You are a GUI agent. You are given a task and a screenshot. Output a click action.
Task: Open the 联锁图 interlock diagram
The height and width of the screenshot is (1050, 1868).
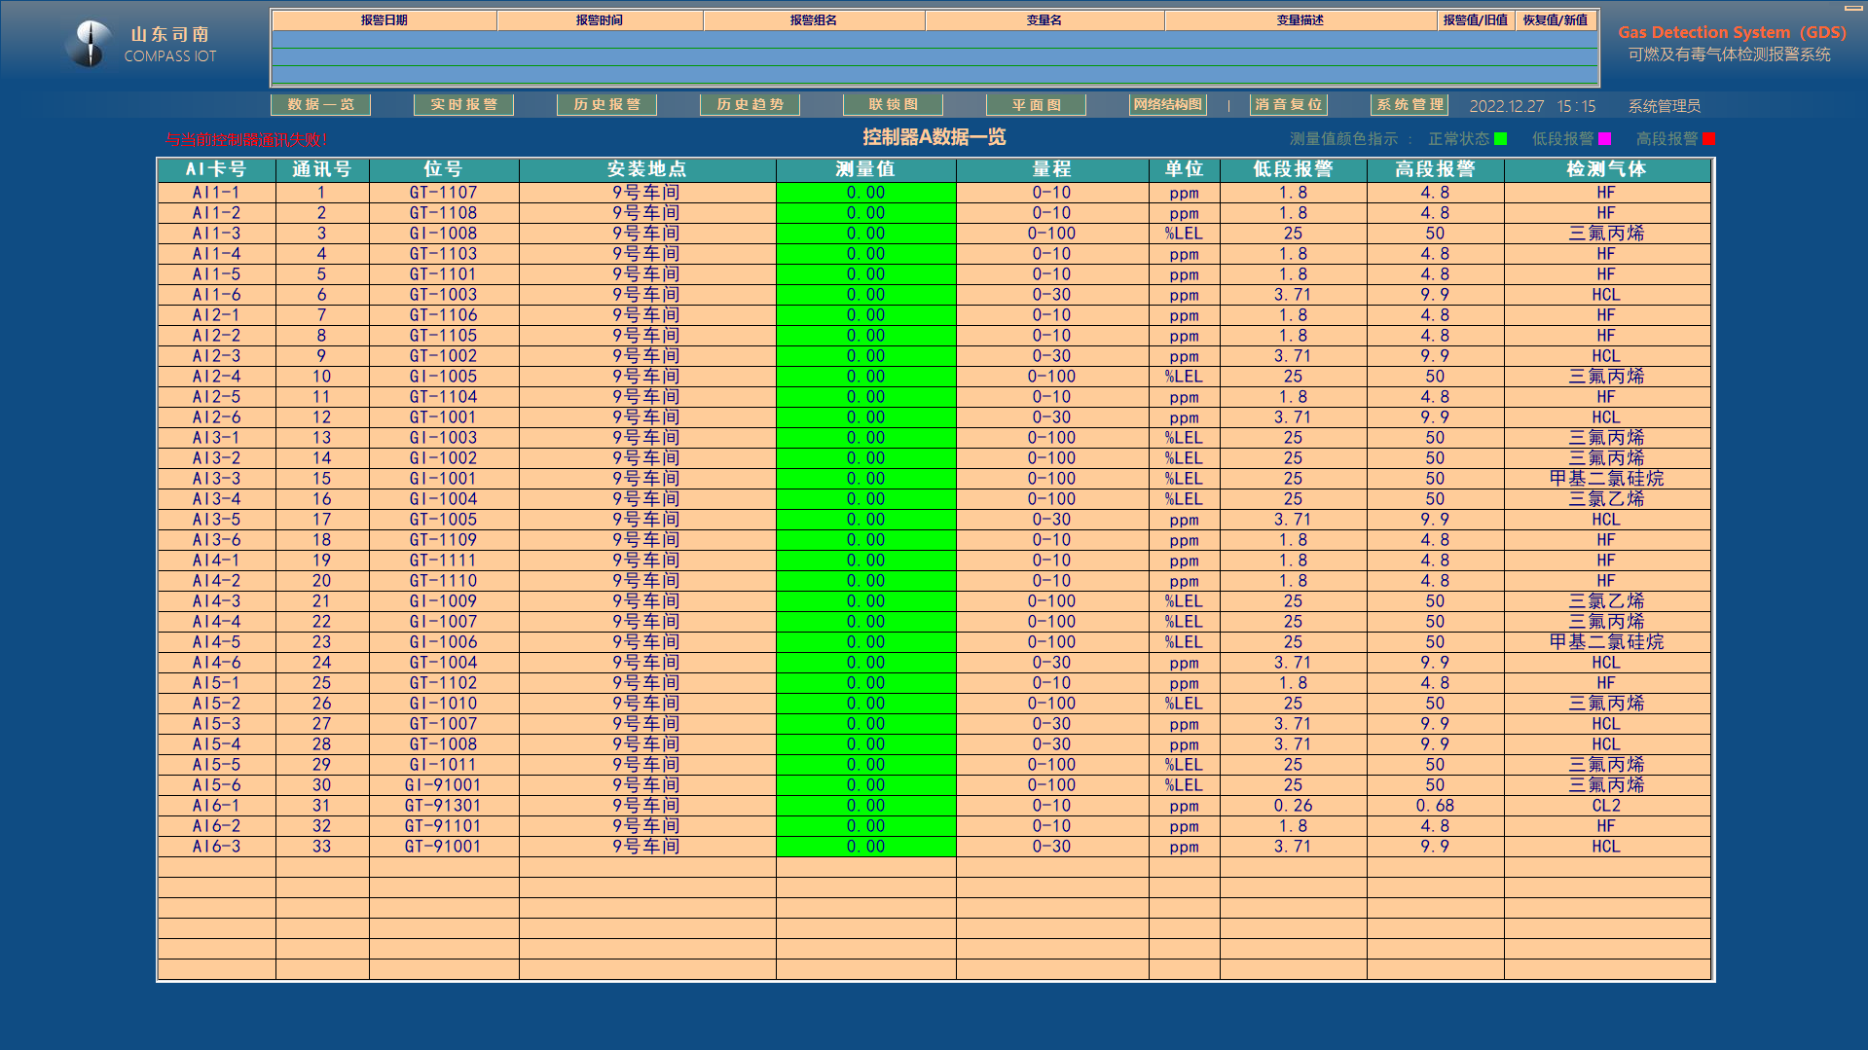point(893,104)
